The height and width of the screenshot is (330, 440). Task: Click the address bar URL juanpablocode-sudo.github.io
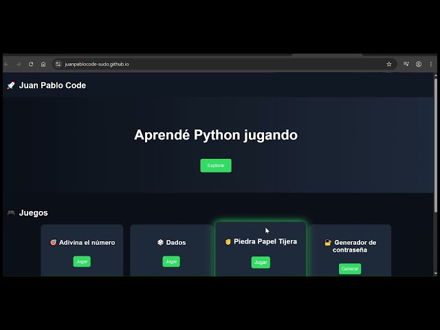tap(97, 64)
